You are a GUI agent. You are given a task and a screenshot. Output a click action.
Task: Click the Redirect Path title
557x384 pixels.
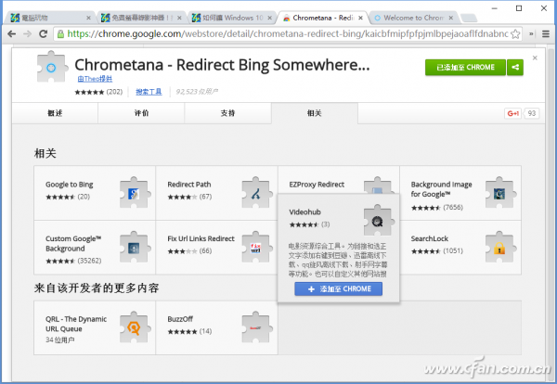click(x=189, y=185)
